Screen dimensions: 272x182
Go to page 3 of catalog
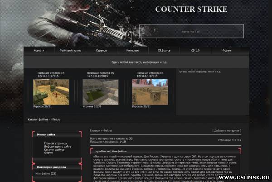click(238, 140)
